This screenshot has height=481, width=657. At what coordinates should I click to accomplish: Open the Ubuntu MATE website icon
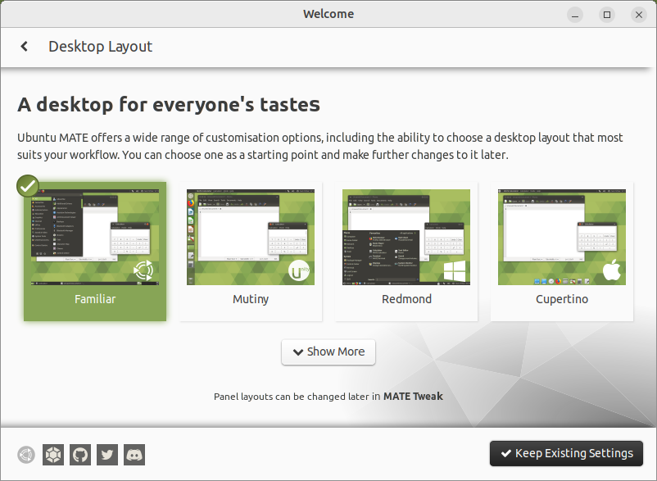click(x=27, y=454)
